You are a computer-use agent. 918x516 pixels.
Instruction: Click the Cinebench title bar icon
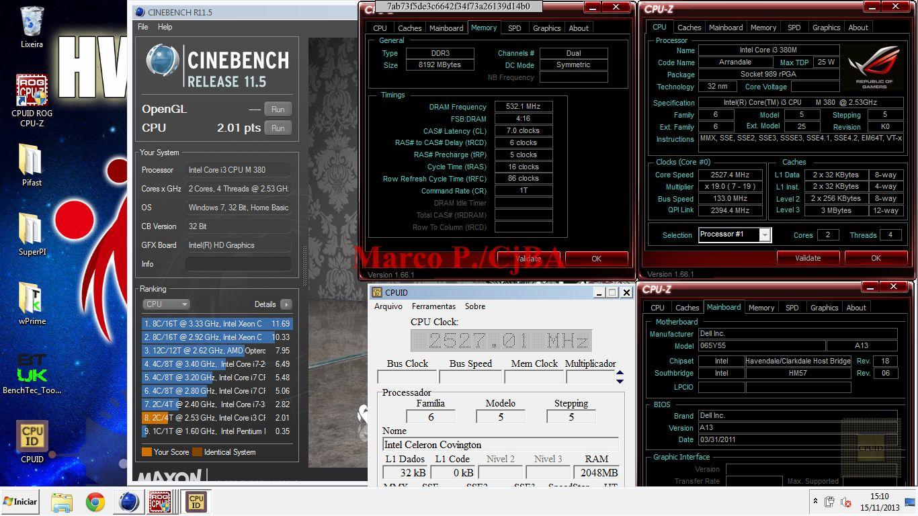coord(140,11)
